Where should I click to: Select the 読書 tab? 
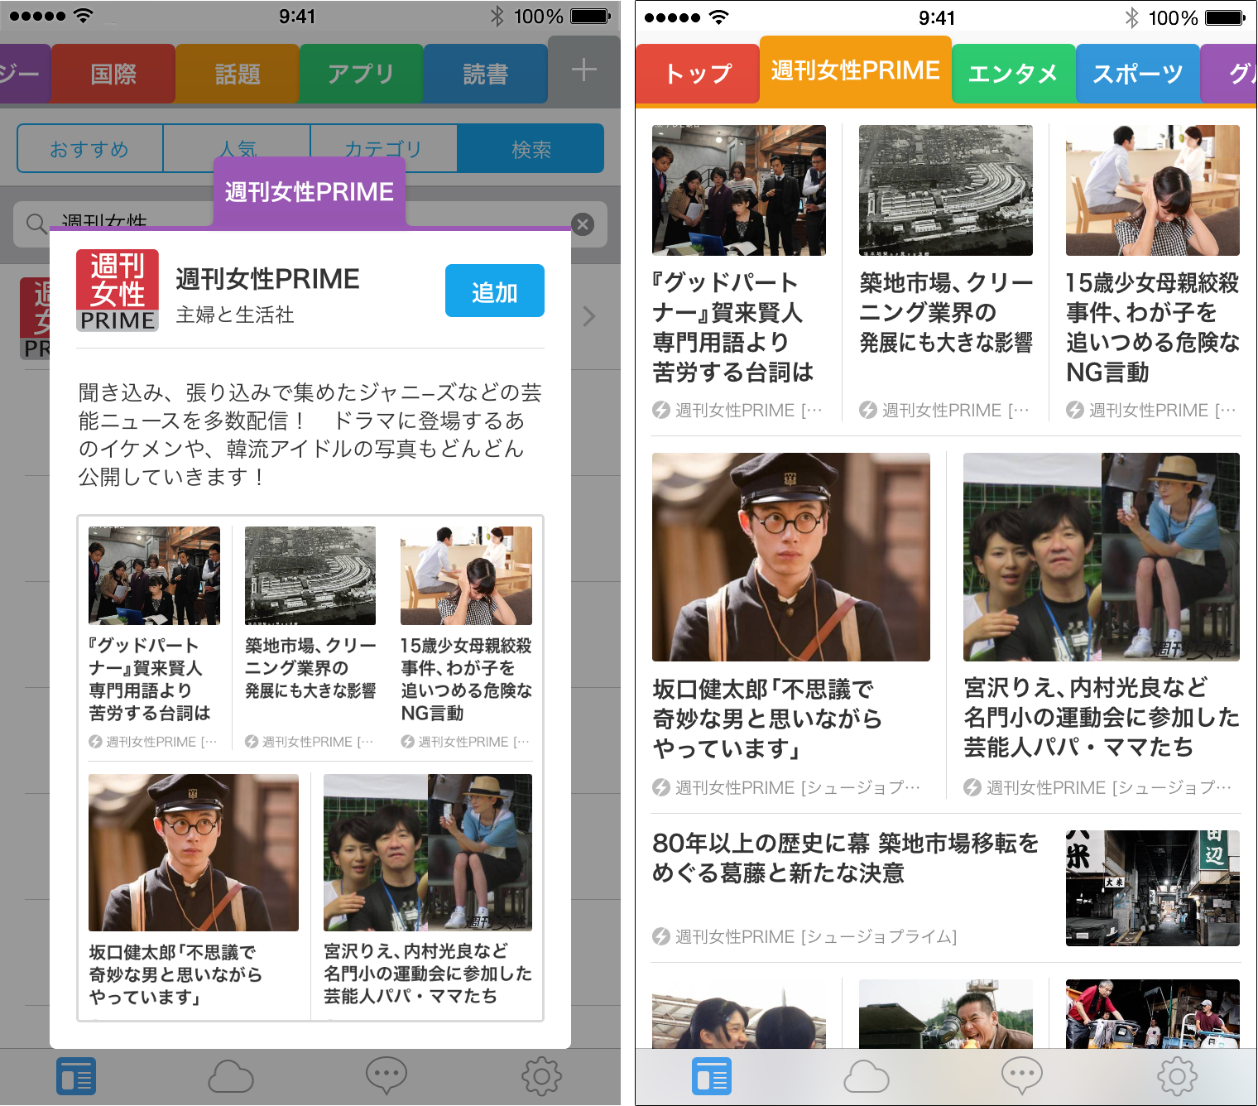click(x=486, y=74)
